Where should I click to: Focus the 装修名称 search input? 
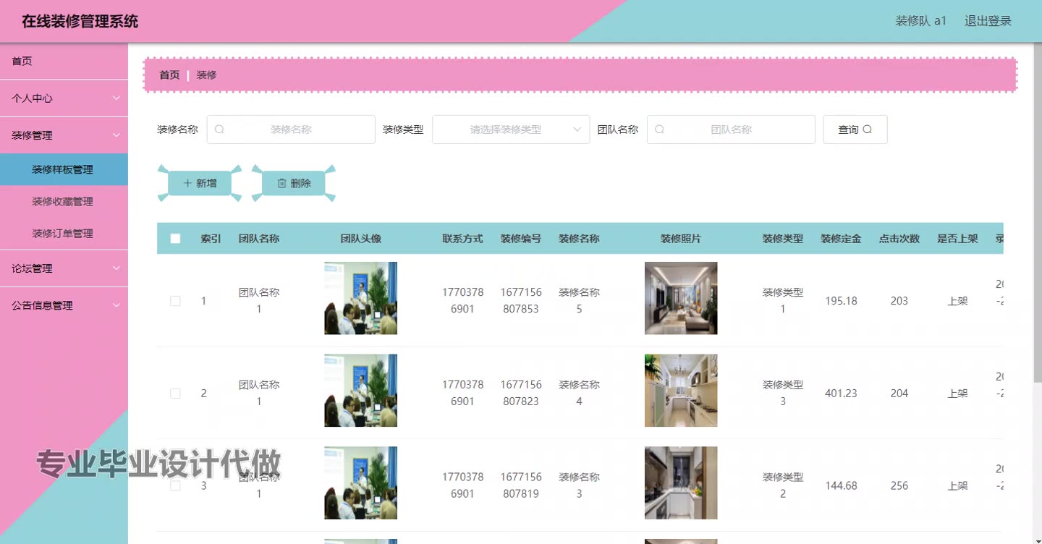(x=291, y=129)
